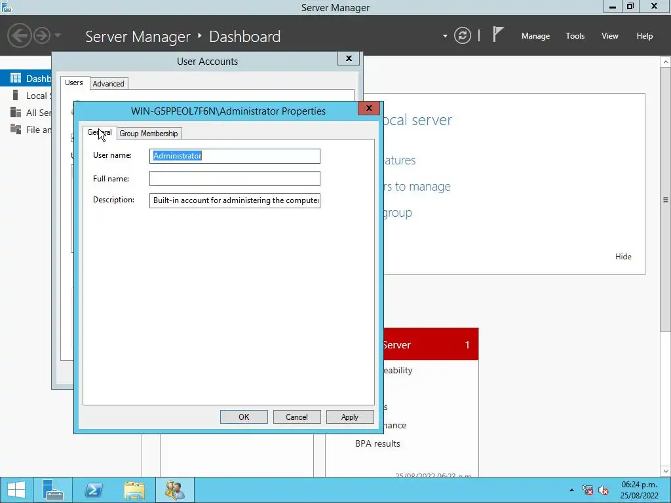Refresh the Server Manager dashboard
The image size is (671, 503).
pyautogui.click(x=462, y=35)
